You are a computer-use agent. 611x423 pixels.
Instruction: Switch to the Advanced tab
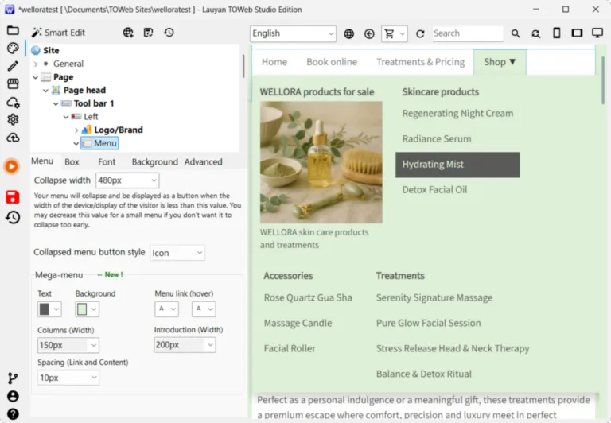203,162
